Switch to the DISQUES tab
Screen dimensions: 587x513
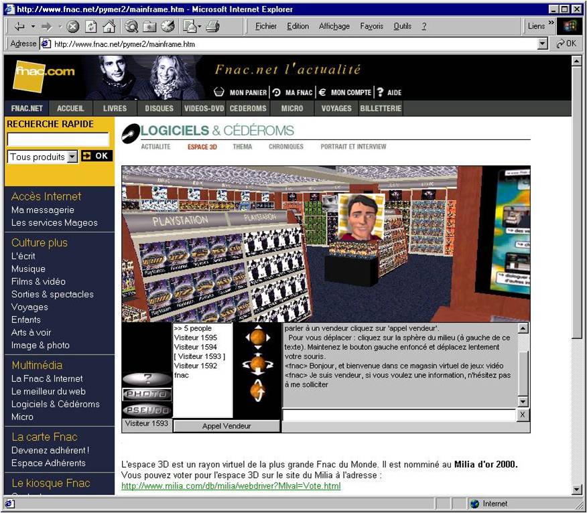[x=159, y=108]
